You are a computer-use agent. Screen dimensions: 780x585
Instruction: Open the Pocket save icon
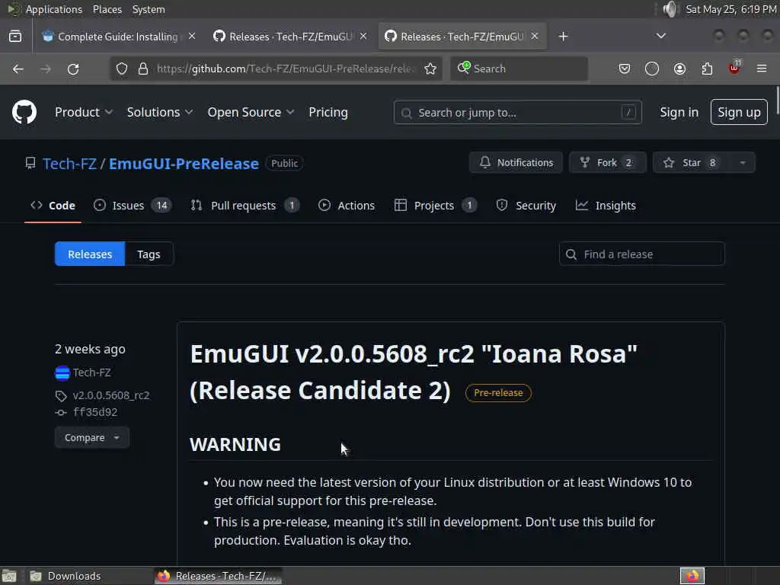pos(625,69)
